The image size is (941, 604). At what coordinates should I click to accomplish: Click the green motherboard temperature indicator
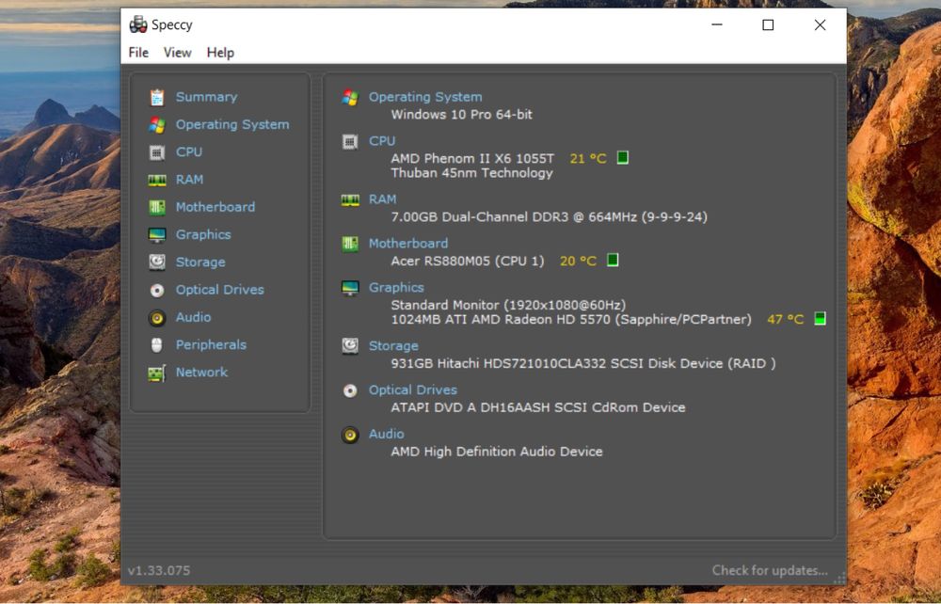pyautogui.click(x=613, y=261)
